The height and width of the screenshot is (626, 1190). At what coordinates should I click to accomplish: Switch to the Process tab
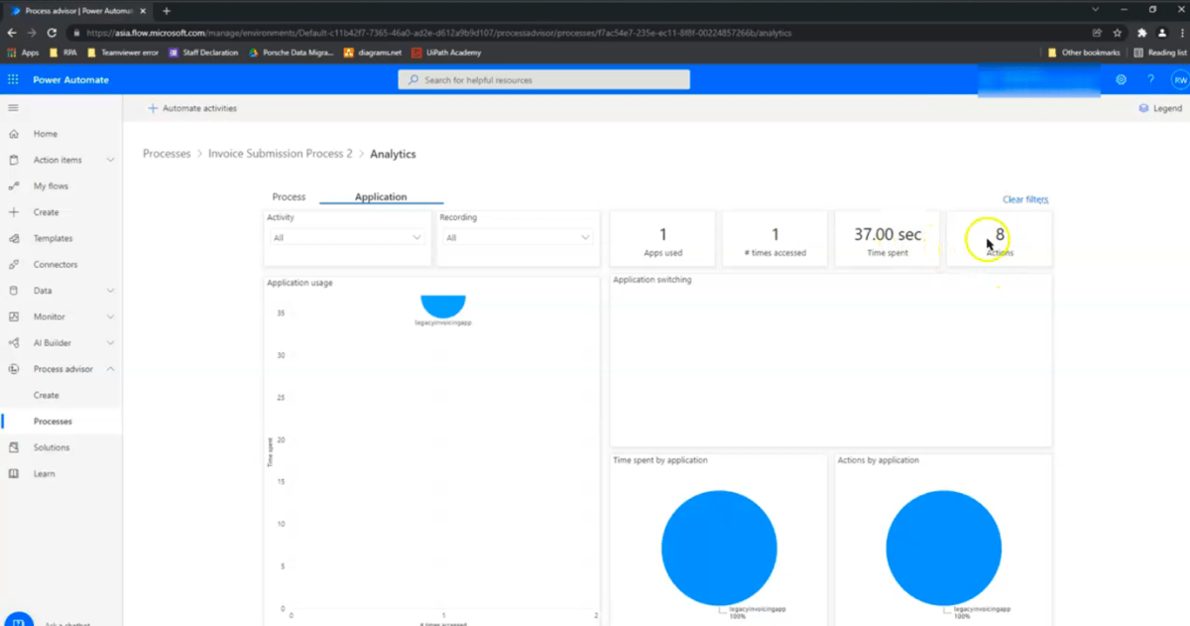[289, 196]
